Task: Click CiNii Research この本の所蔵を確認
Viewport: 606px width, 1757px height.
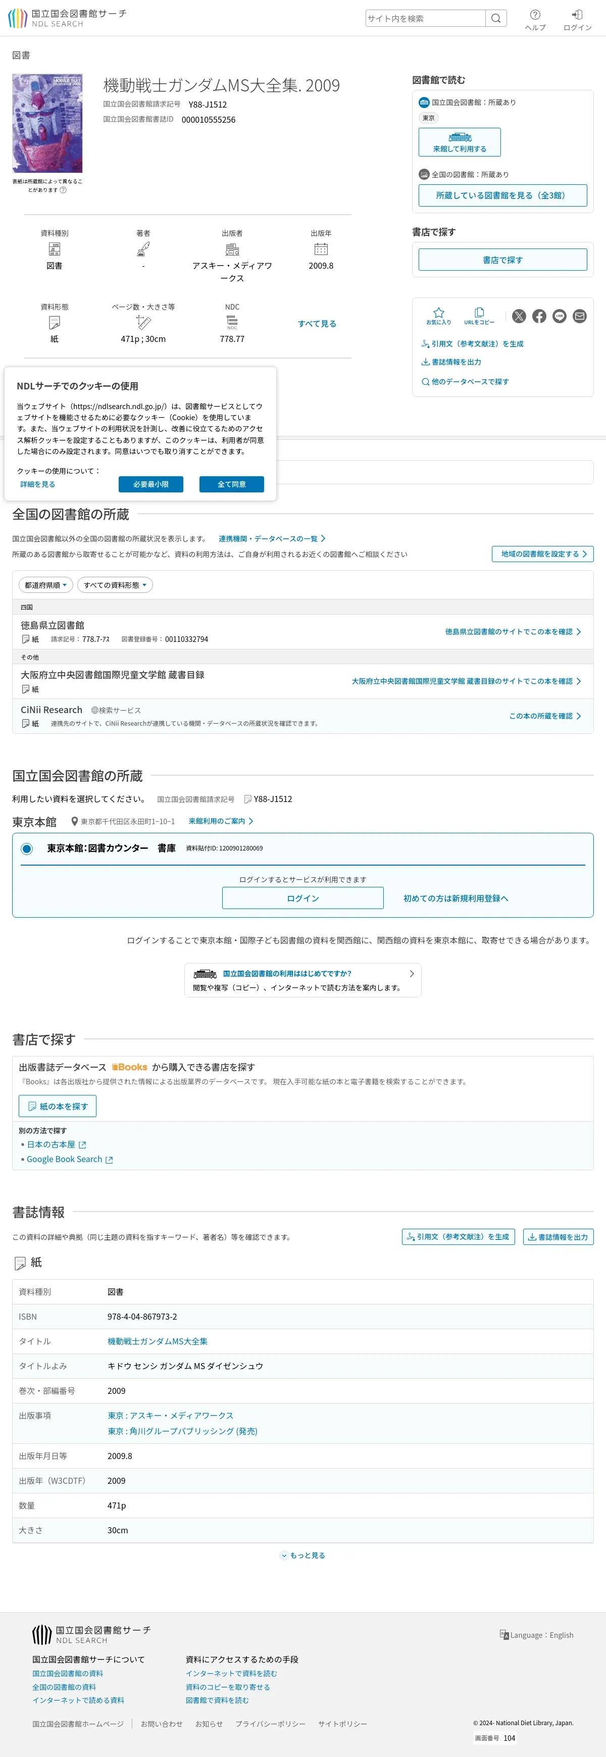Action: click(545, 716)
